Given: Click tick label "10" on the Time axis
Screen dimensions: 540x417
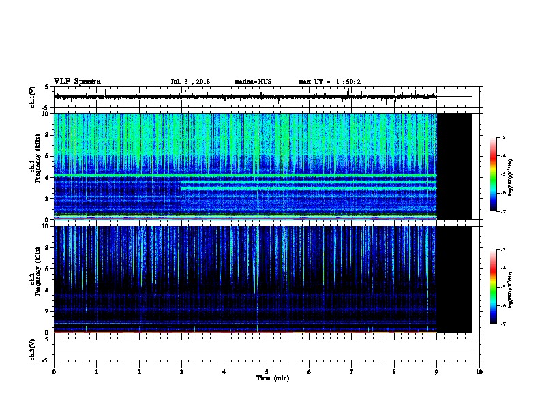Looking at the screenshot, I should coord(479,372).
